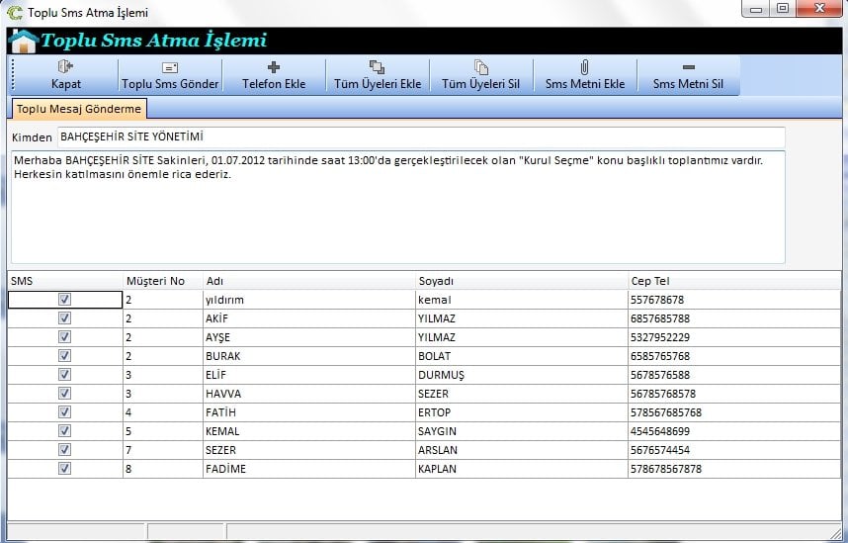The image size is (848, 543).
Task: Click the Sms Metni Ekle paperclip icon
Action: click(584, 67)
